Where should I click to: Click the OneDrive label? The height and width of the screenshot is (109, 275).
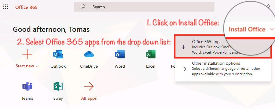[89, 66]
